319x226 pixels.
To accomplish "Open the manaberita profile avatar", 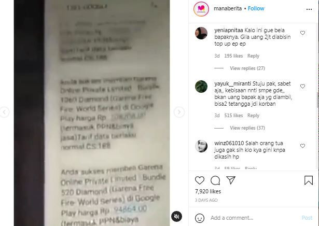I will click(201, 9).
